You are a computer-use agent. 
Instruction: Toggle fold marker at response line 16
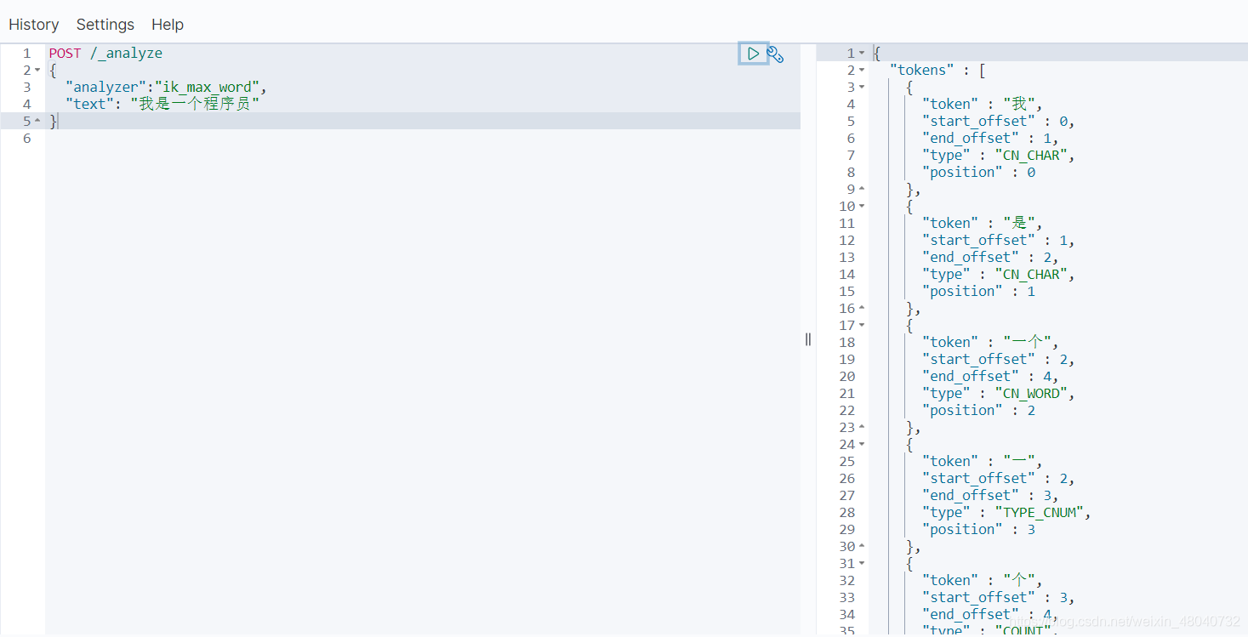point(862,308)
